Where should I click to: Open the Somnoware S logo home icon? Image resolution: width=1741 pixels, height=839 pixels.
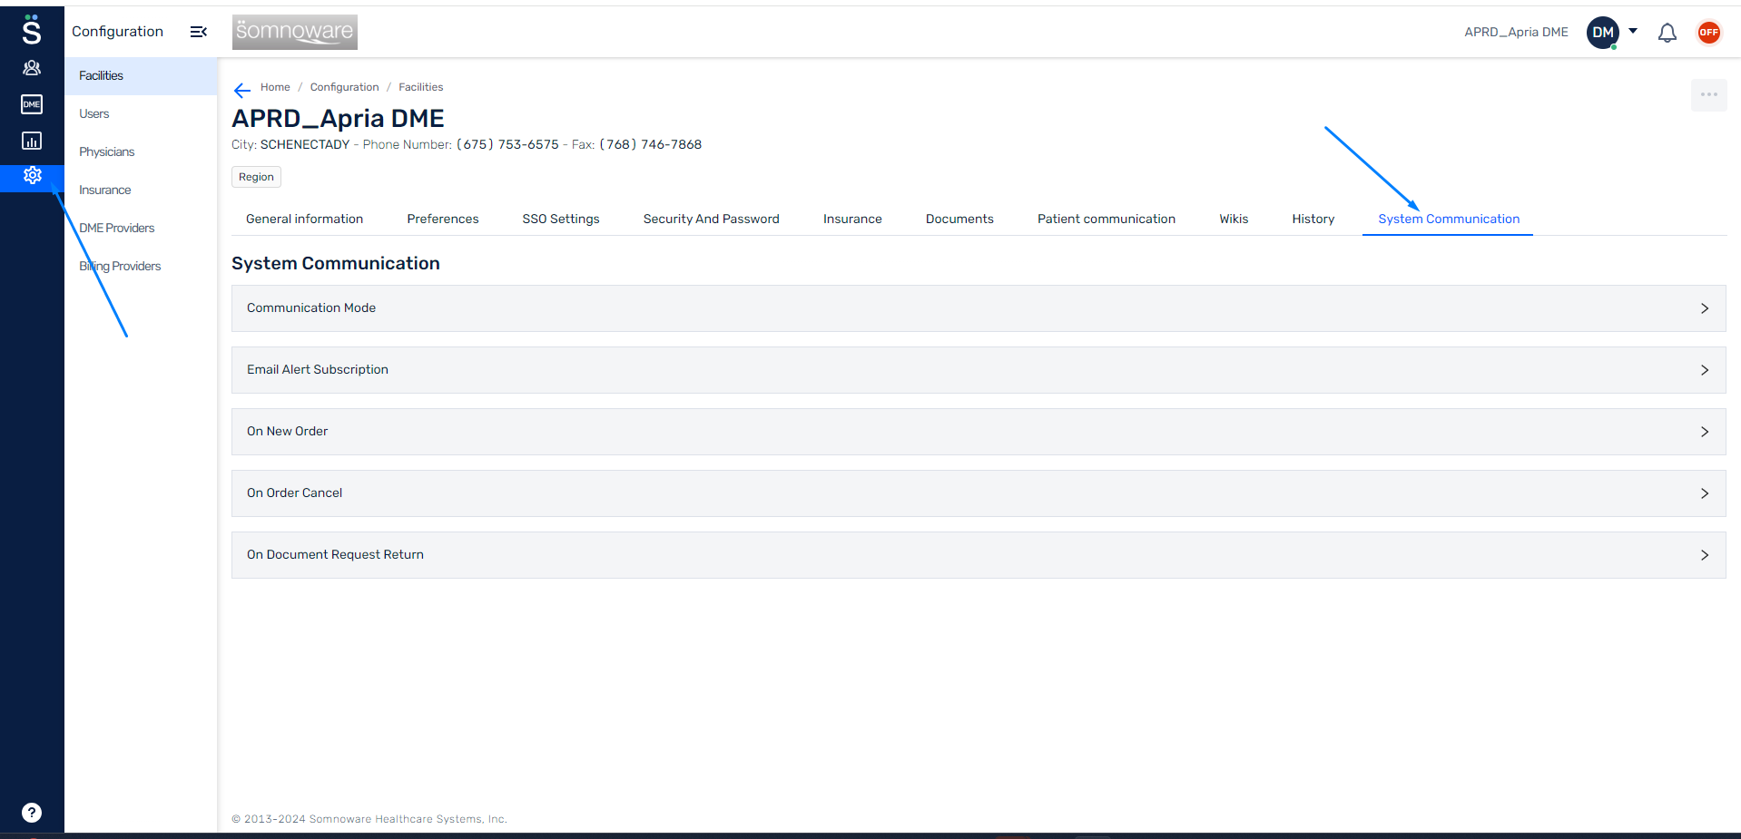pyautogui.click(x=32, y=30)
